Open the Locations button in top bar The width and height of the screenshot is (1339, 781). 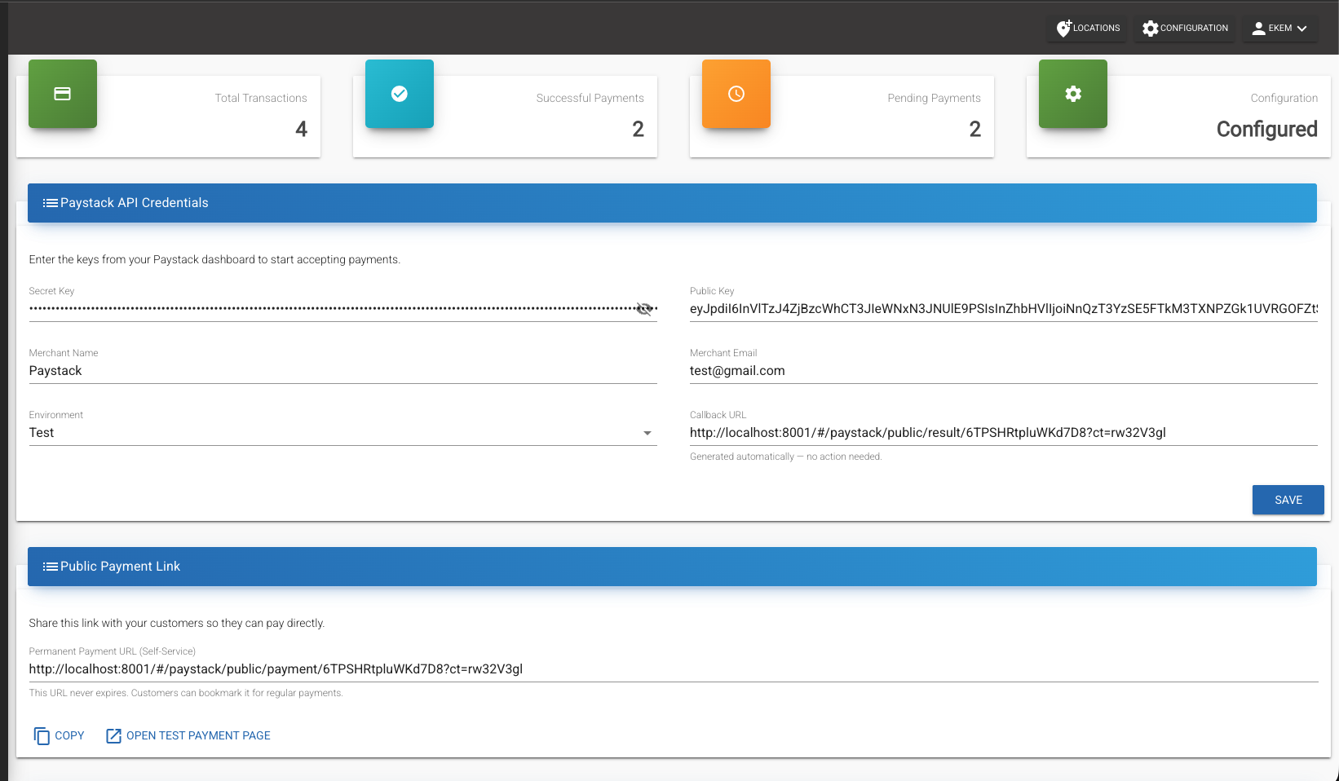coord(1087,29)
